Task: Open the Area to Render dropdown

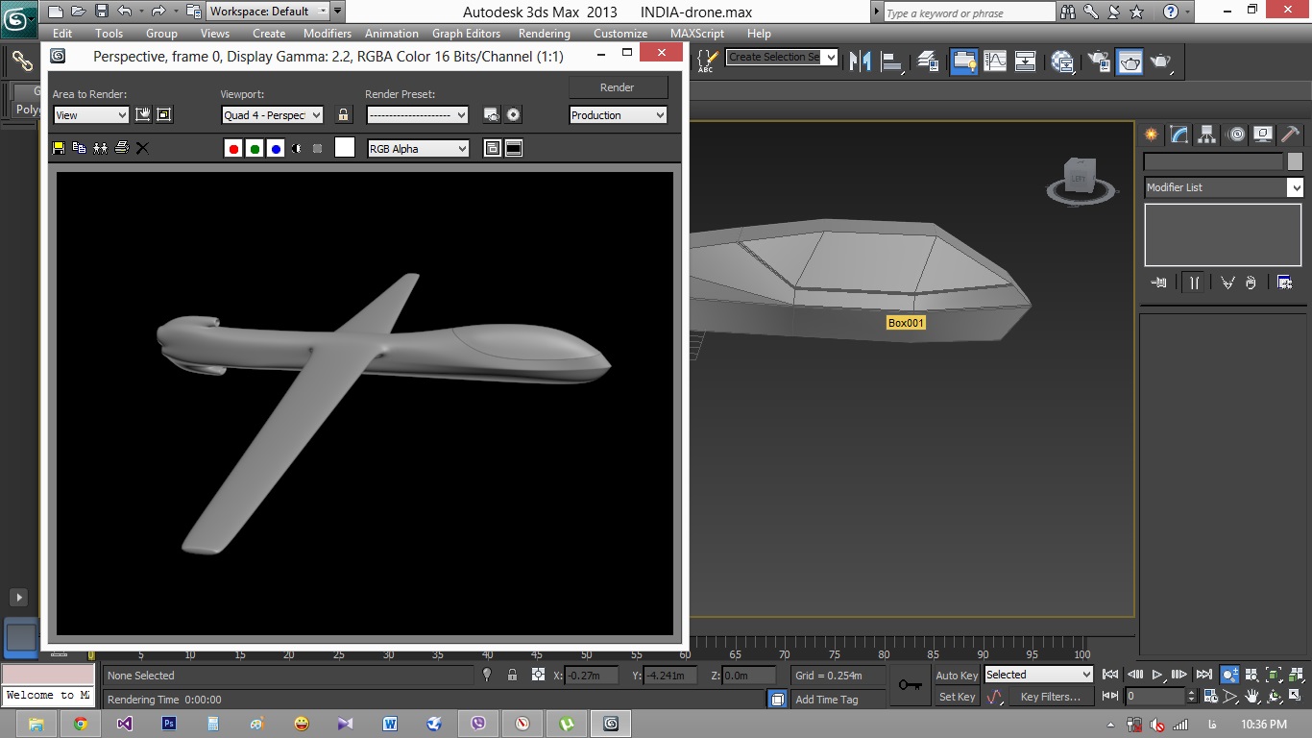Action: pos(90,115)
